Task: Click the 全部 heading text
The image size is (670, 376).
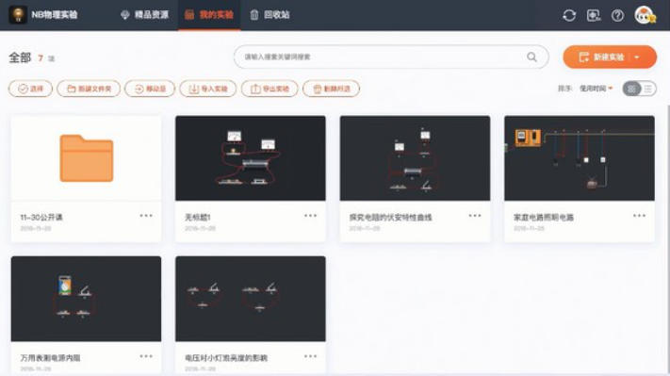Action: [x=20, y=57]
